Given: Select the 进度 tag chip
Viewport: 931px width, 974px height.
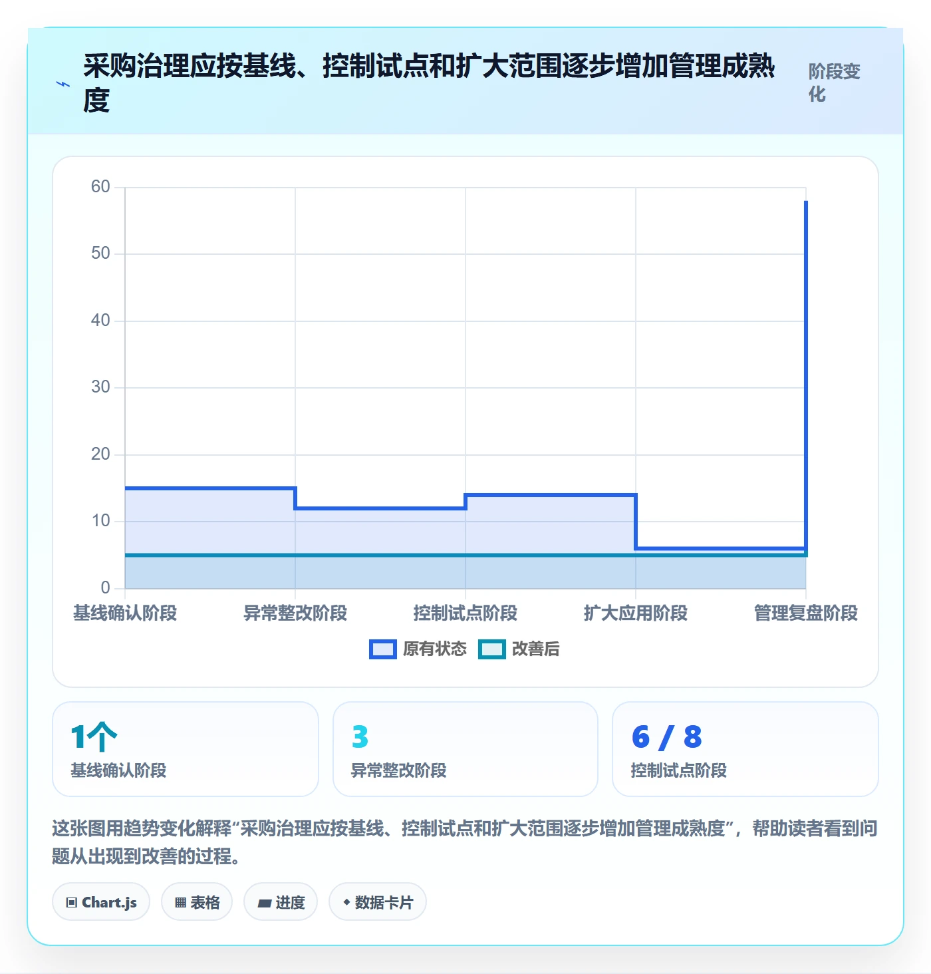Looking at the screenshot, I should (x=281, y=902).
